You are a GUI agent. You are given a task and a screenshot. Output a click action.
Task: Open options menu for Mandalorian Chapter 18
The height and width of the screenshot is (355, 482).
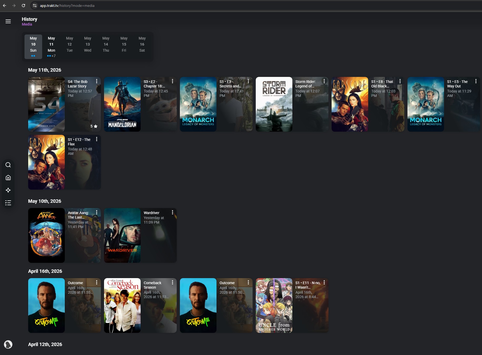[173, 81]
